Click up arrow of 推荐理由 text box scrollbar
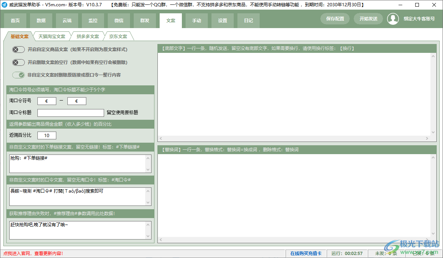The height and width of the screenshot is (258, 443). pyautogui.click(x=148, y=225)
